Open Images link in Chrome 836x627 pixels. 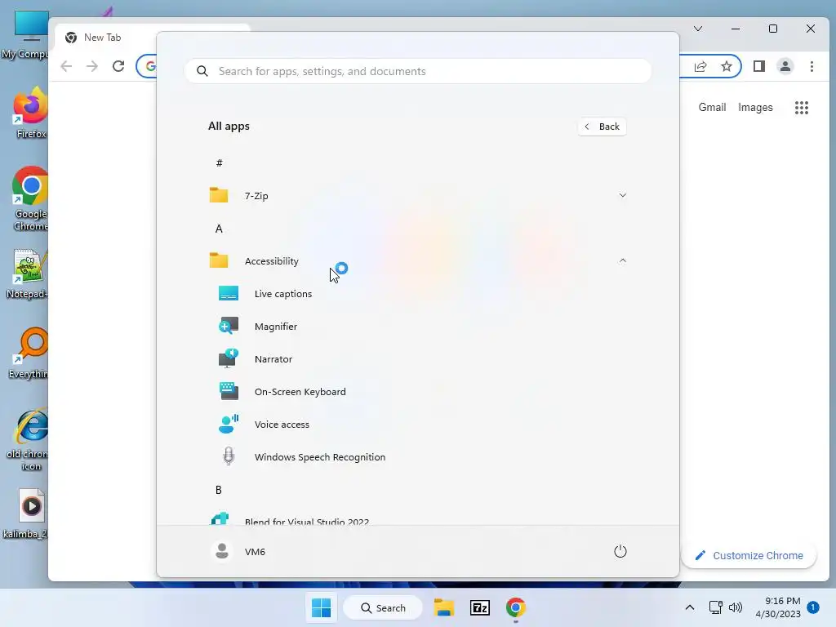click(x=755, y=107)
